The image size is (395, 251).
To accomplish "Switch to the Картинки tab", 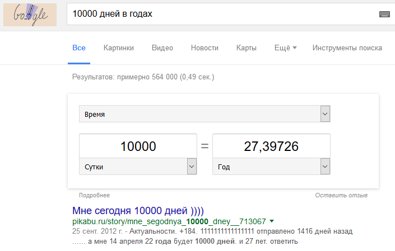I will [119, 48].
